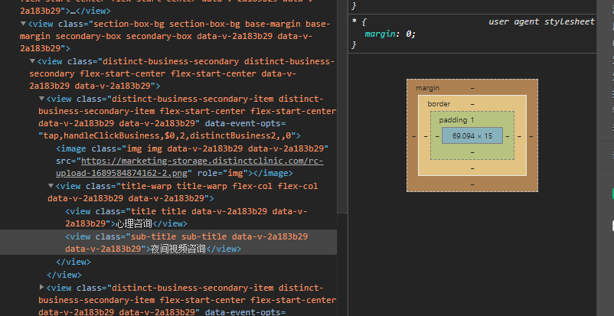This screenshot has width=614, height=316.
Task: Click the user agent stylesheet label
Action: click(541, 21)
